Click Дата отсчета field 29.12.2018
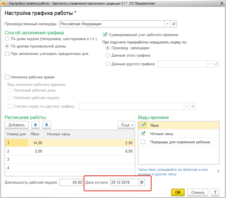Screen dimensions: 226x198 coord(124,182)
